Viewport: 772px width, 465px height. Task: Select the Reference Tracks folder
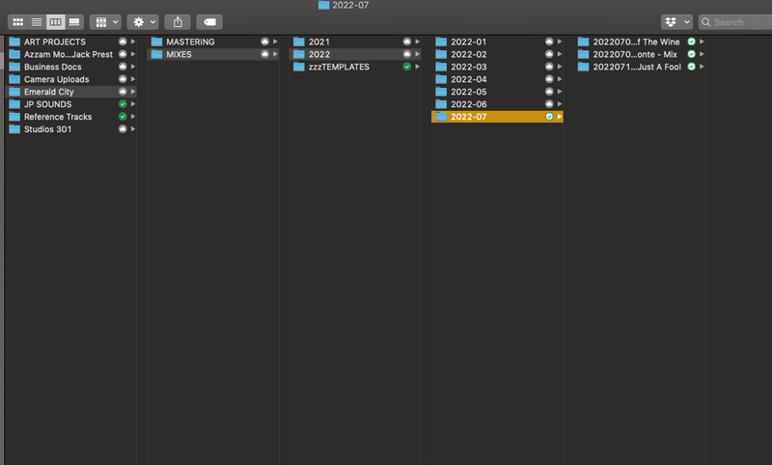click(x=70, y=117)
